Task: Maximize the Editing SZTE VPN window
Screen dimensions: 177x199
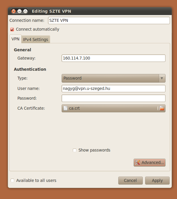Action: [x=25, y=11]
